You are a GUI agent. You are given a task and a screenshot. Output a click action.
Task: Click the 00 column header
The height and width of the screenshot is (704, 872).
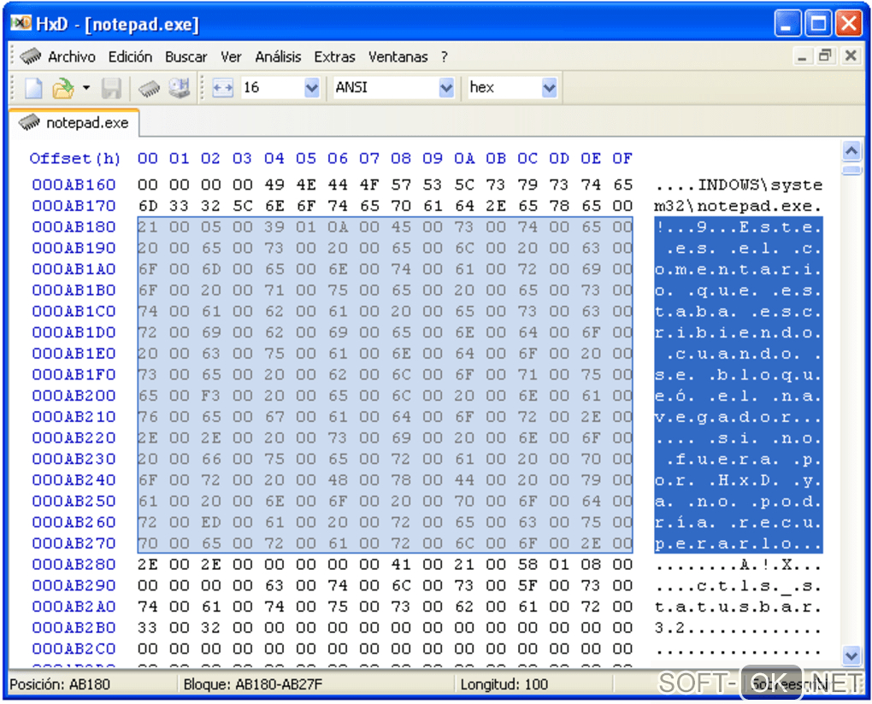pyautogui.click(x=147, y=159)
